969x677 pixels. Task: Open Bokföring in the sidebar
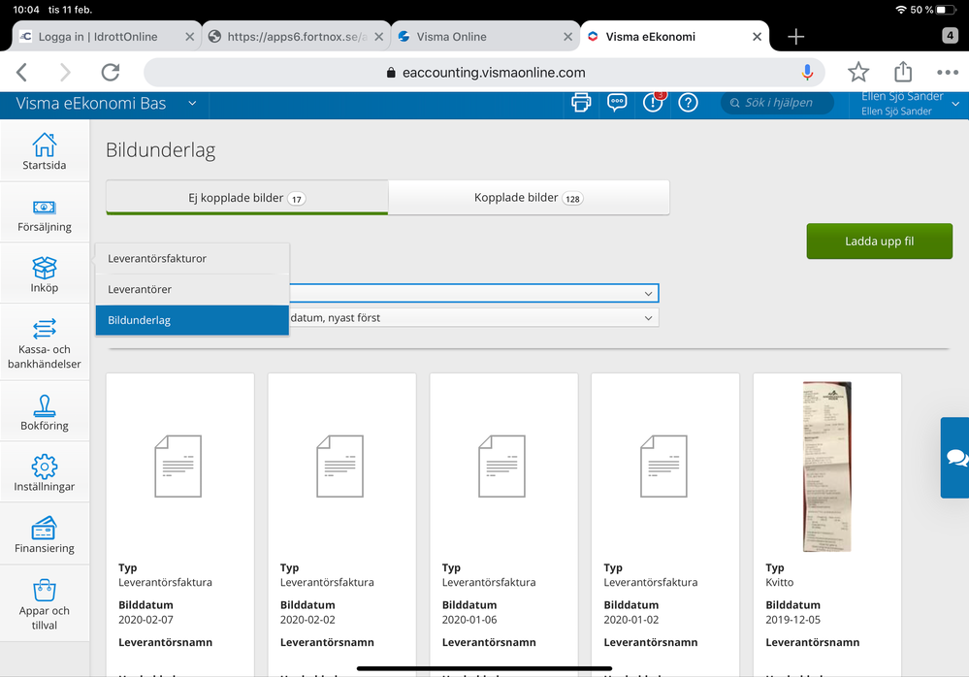(x=45, y=412)
